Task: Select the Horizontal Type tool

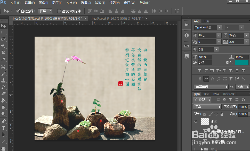Action: coord(3,128)
